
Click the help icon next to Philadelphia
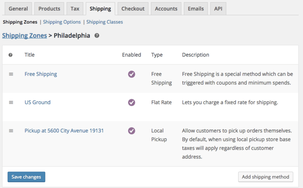[x=97, y=36]
